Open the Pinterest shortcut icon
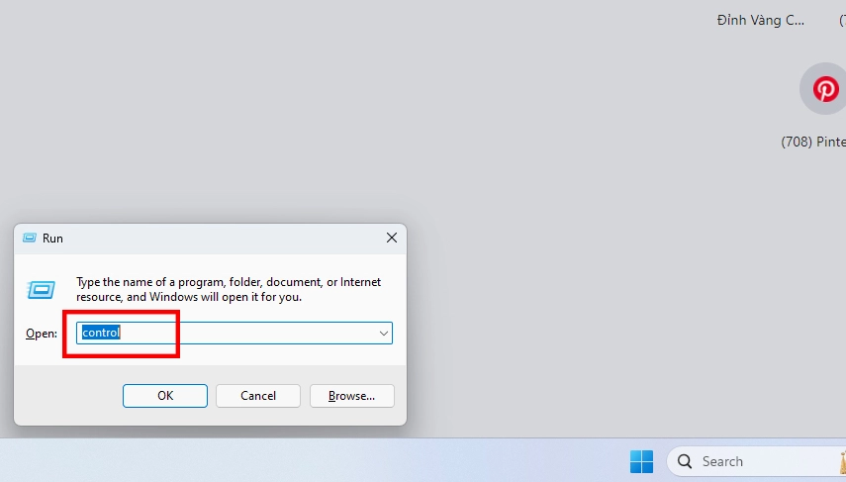Viewport: 846px width, 482px height. tap(824, 89)
